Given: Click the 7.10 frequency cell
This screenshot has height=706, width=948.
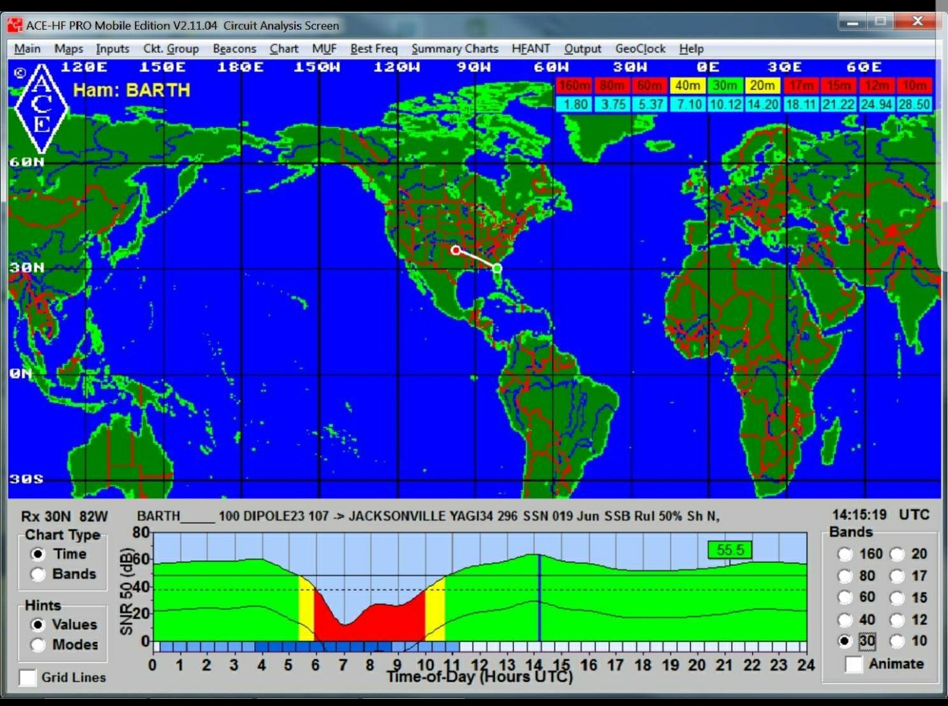Looking at the screenshot, I should (687, 104).
